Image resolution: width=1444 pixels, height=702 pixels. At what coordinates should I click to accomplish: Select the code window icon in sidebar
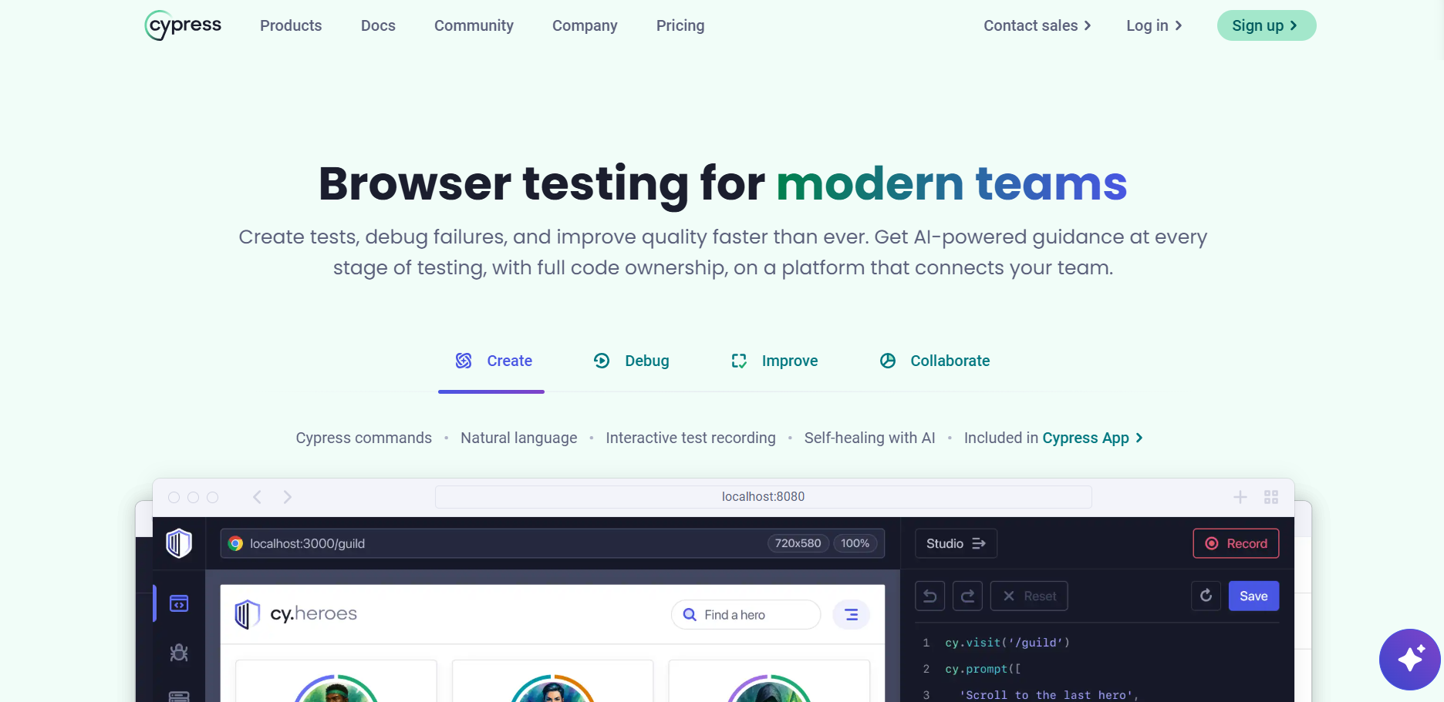click(179, 603)
